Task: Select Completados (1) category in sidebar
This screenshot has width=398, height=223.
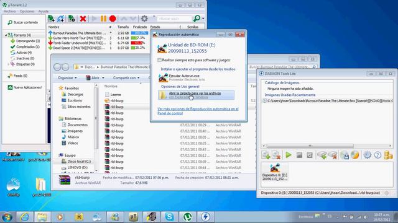Action: [x=25, y=47]
